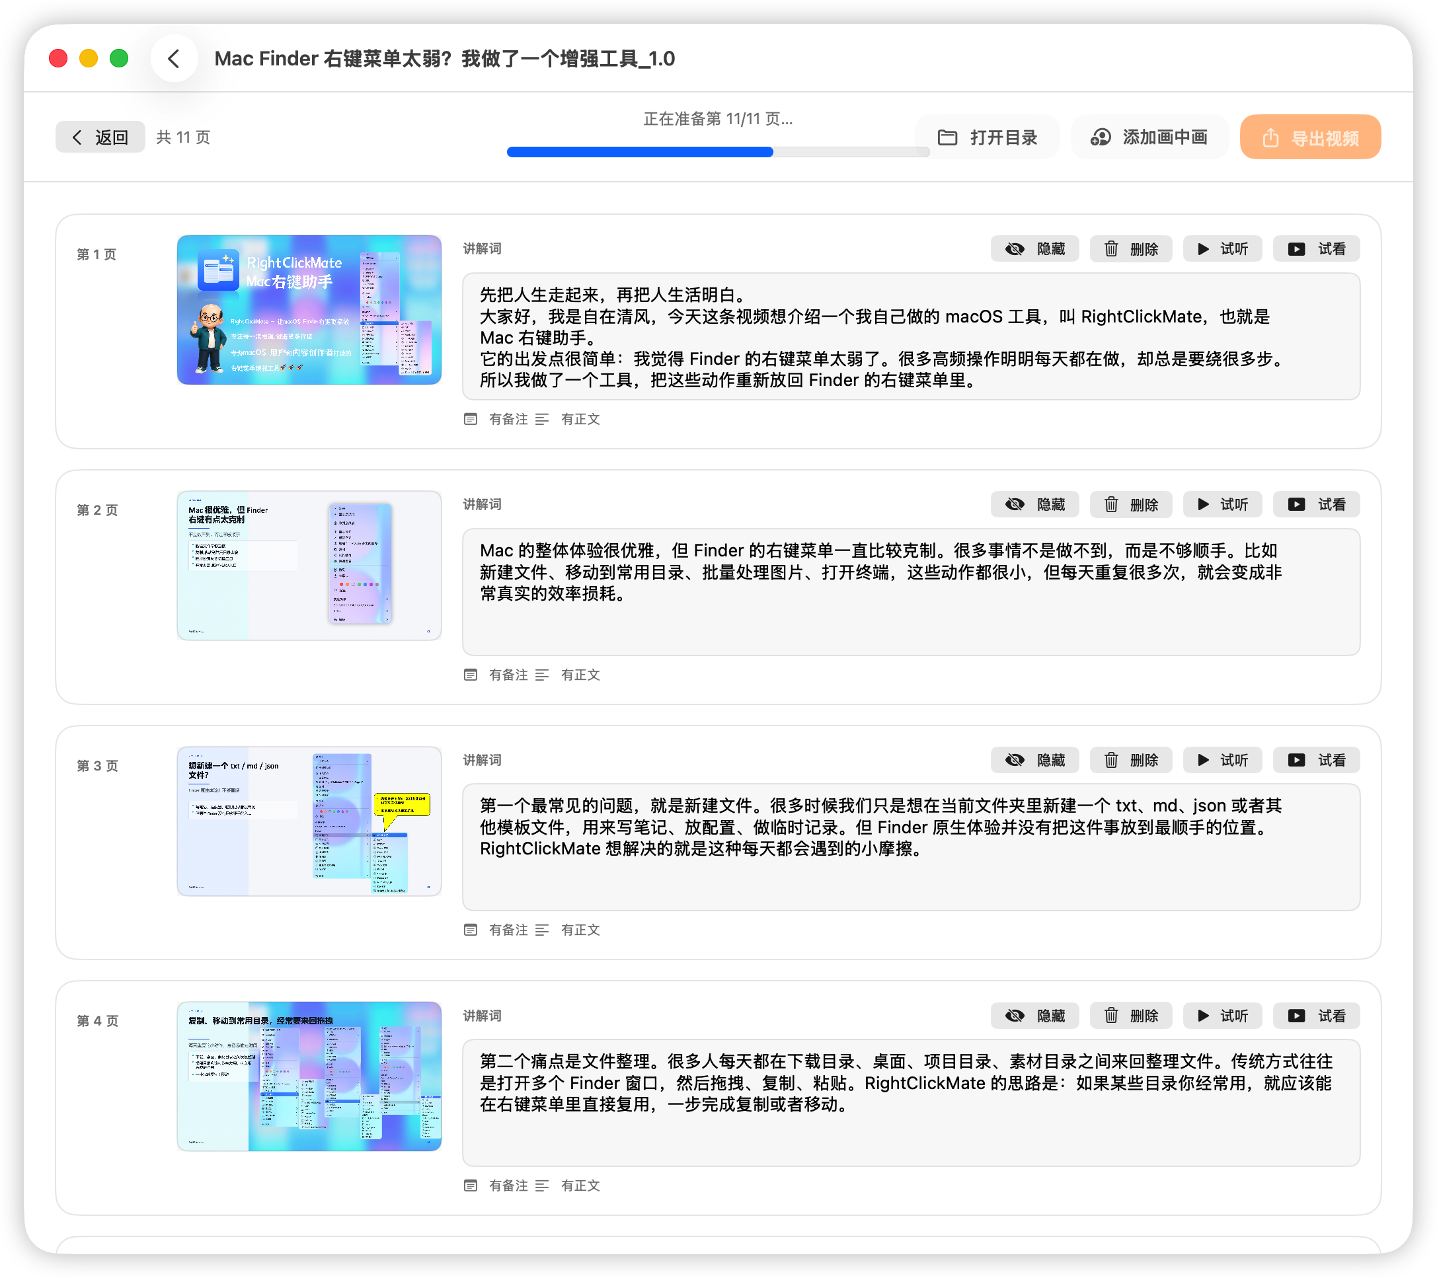Click 讲解词 label on page 1
This screenshot has width=1437, height=1278.
(x=483, y=249)
